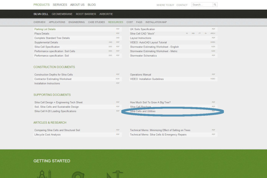Download XLSX for Contractor Estimating Worksheet
The width and height of the screenshot is (267, 178).
118,79
